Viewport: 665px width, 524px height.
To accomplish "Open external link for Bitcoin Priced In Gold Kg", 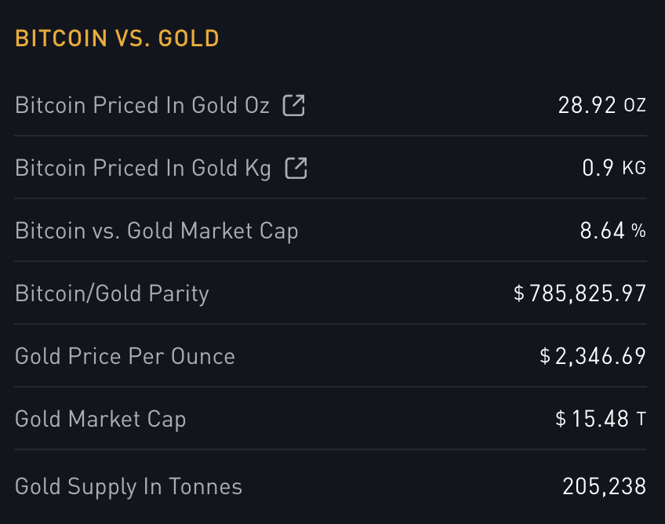I will click(x=296, y=168).
